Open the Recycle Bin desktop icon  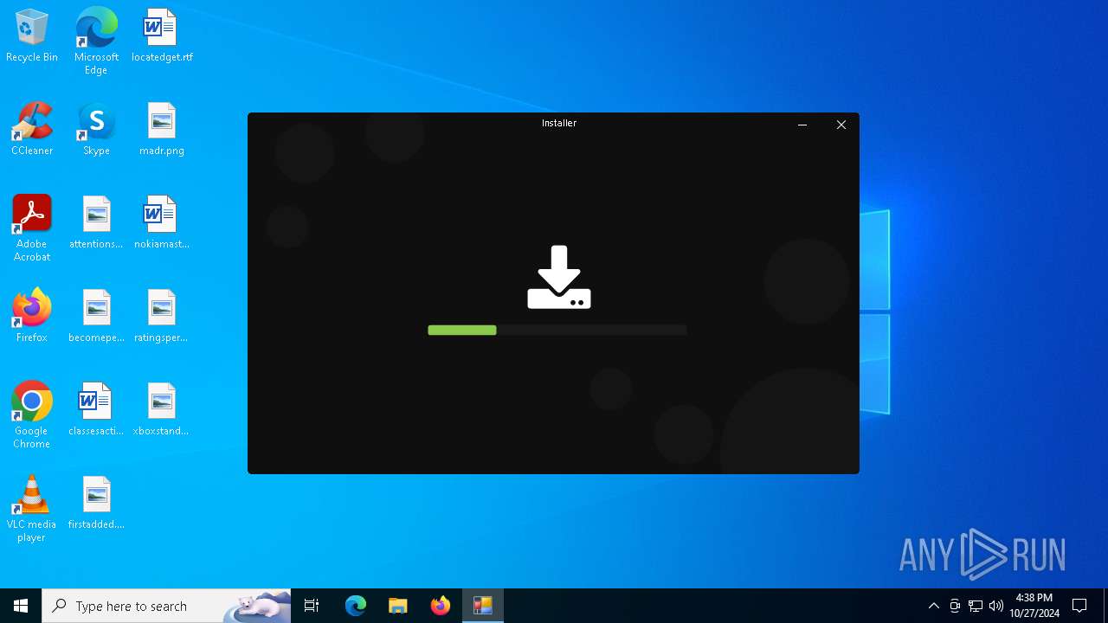coord(32,36)
